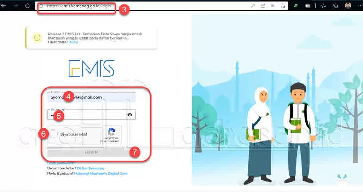Click the EMIS logo
This screenshot has height=192, width=363.
point(91,68)
